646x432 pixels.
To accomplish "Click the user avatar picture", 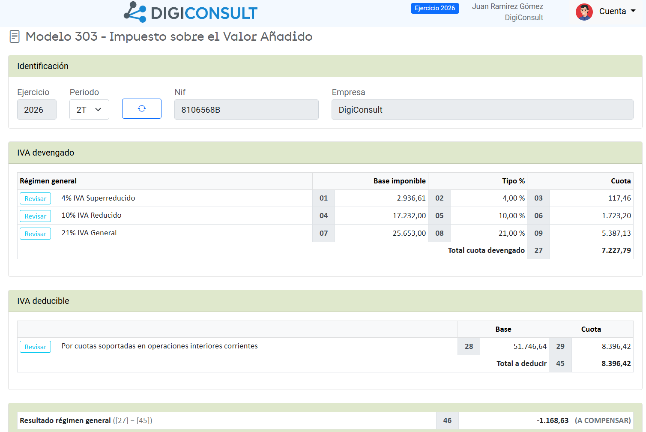I will tap(584, 12).
